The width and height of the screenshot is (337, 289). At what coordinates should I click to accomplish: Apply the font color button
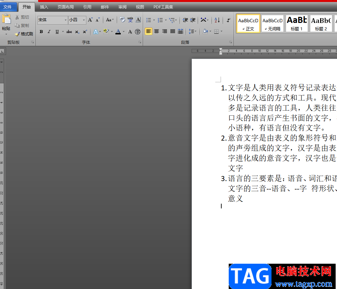(118, 32)
